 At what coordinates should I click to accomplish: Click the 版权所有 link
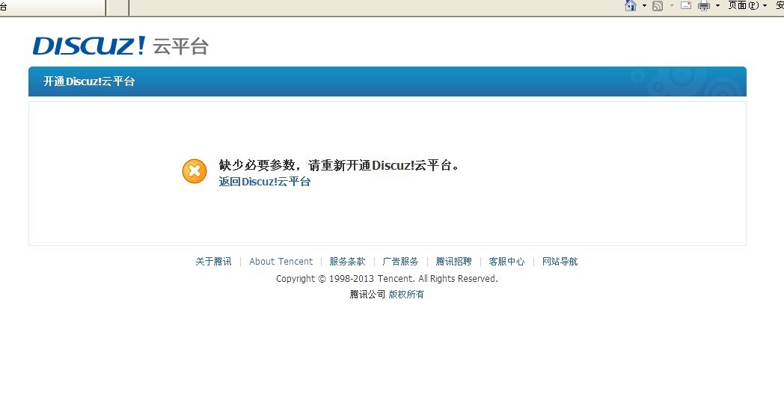point(406,295)
